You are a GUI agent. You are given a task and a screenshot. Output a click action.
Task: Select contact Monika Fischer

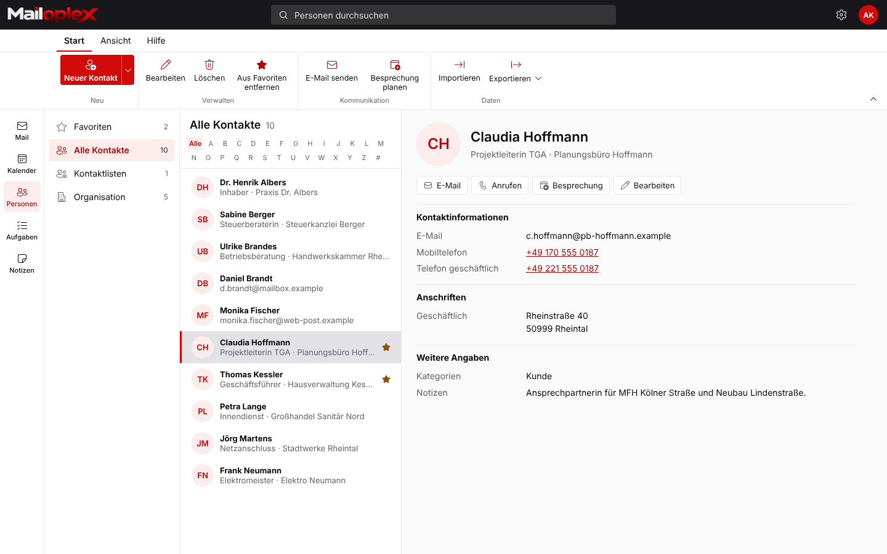point(291,315)
